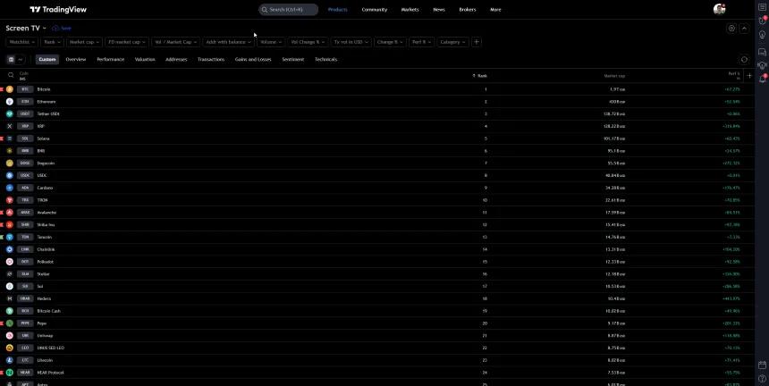Open the Vol / Market Cap filter dropdown
The height and width of the screenshot is (386, 769).
pos(175,42)
